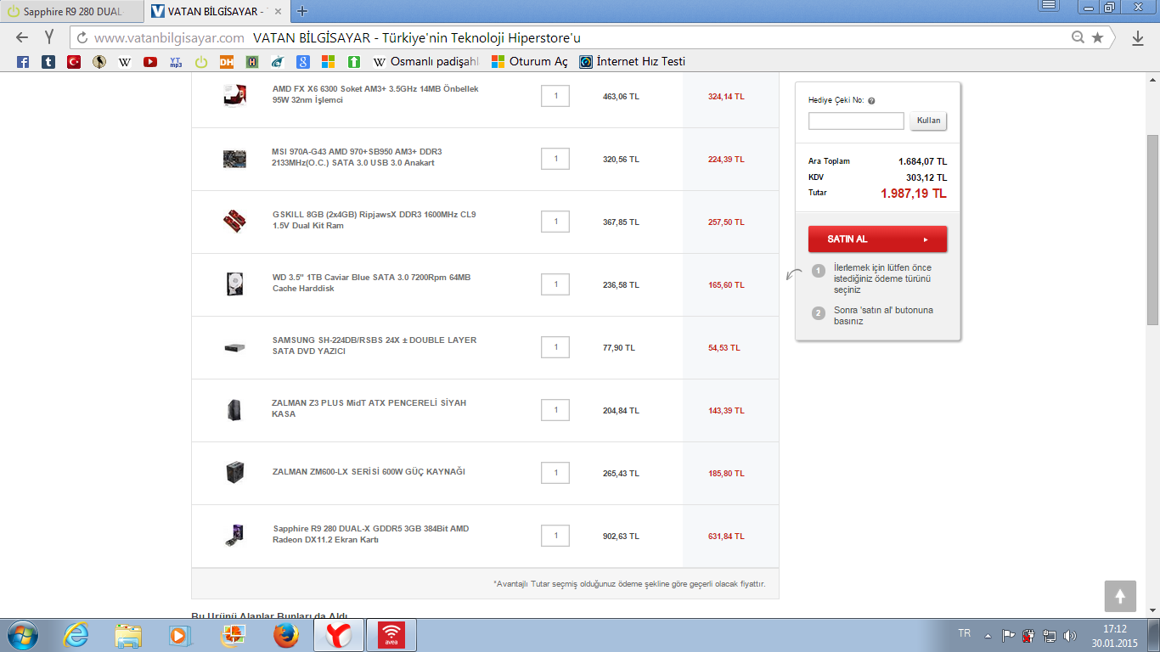Open Firefox from the taskbar
The width and height of the screenshot is (1160, 652).
285,635
